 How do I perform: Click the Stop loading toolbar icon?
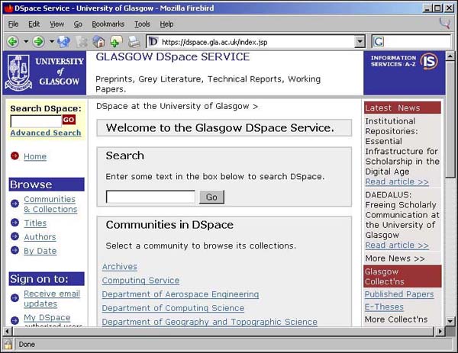[82, 42]
